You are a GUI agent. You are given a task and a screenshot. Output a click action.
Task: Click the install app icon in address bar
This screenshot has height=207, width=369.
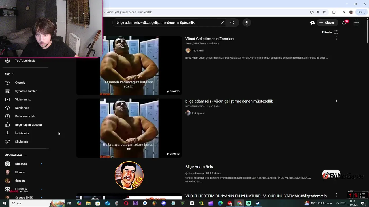312,12
